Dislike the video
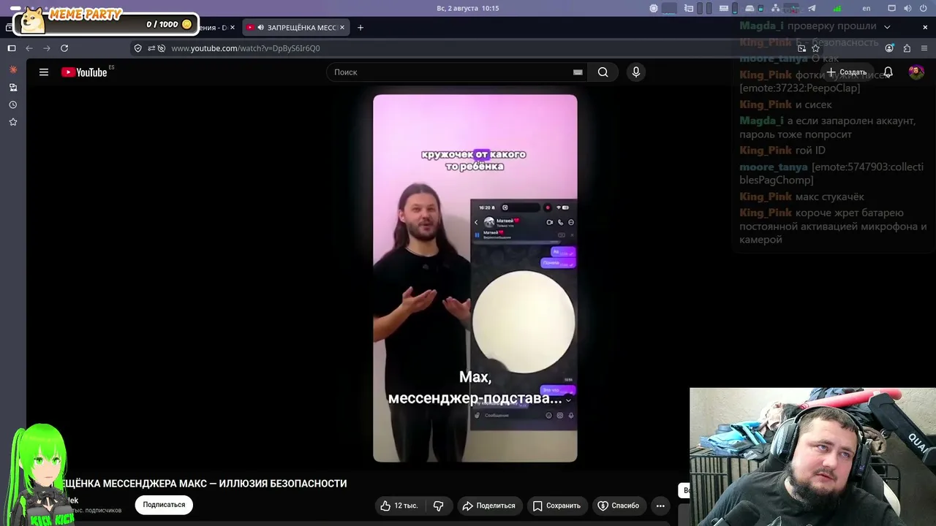936x526 pixels. [x=439, y=506]
